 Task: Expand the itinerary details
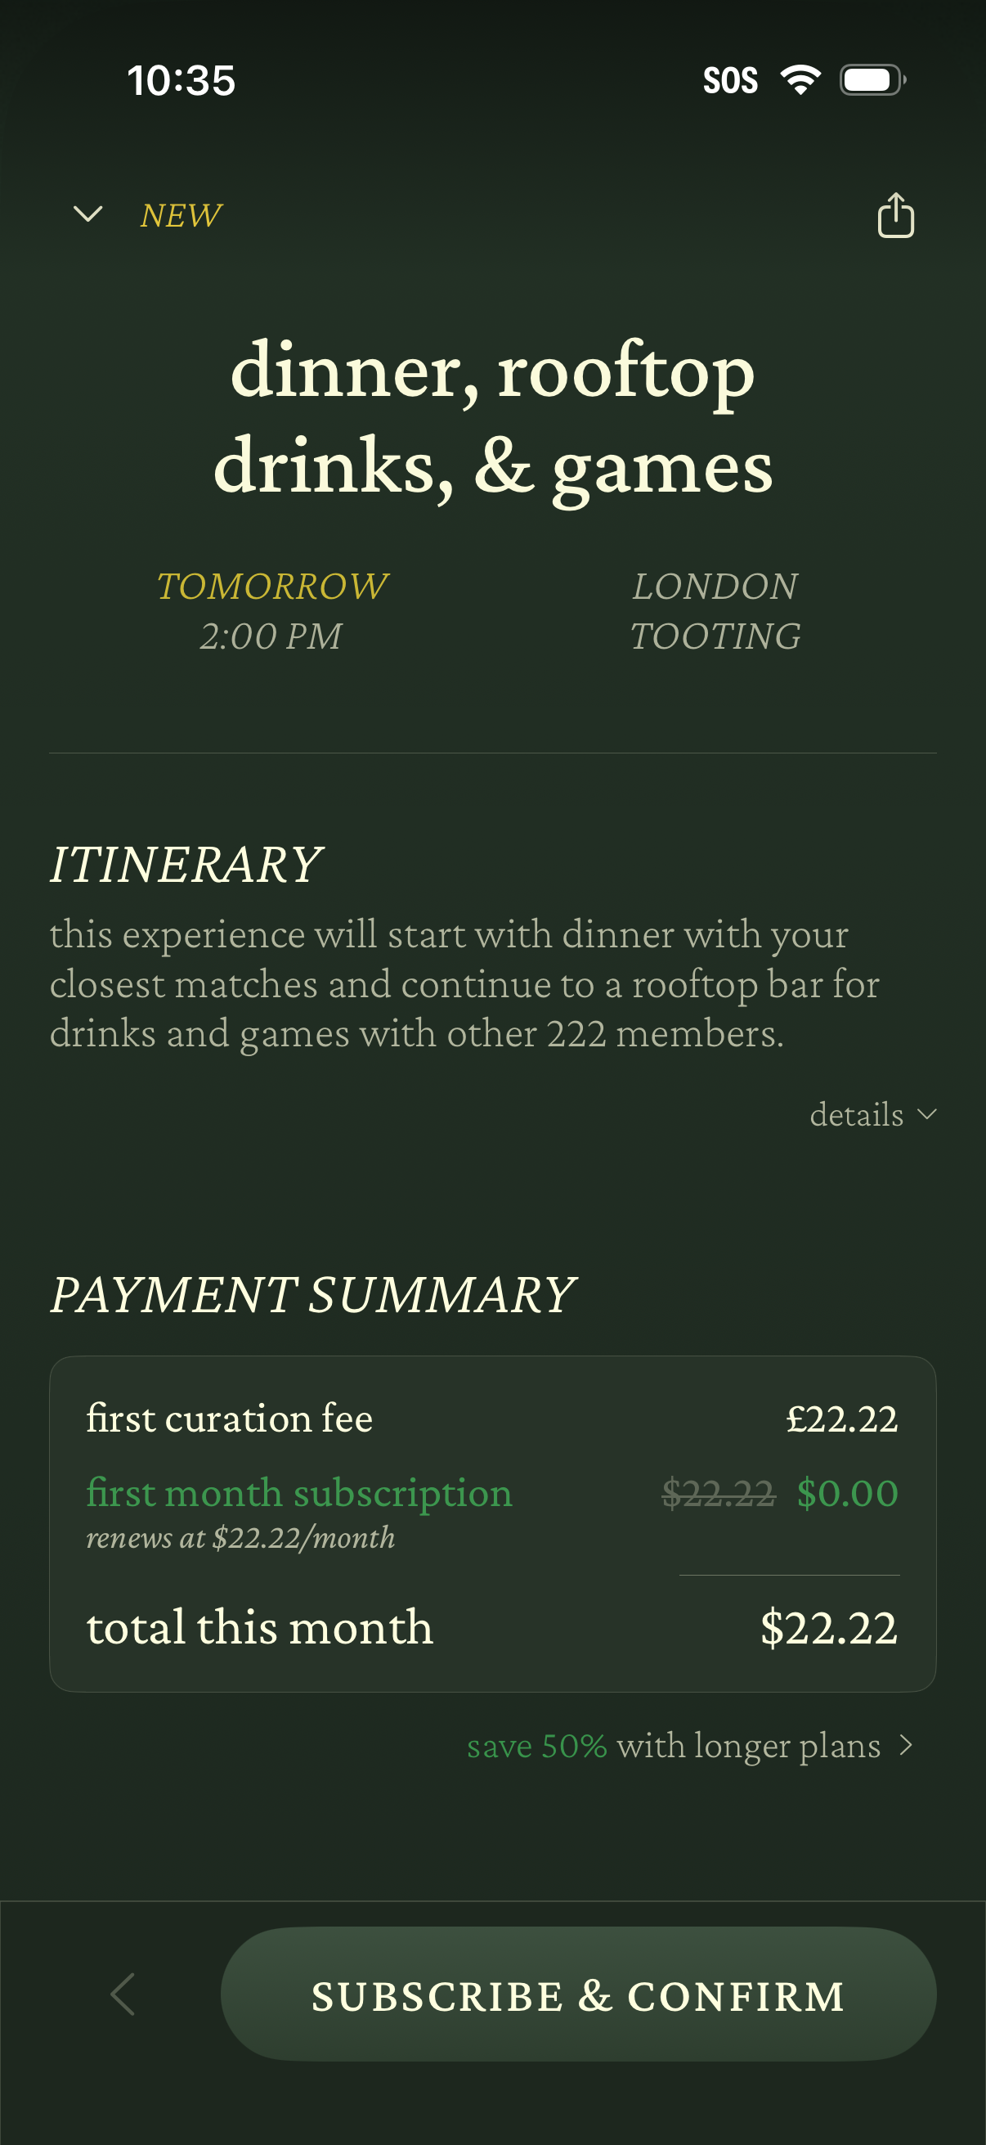pyautogui.click(x=872, y=1114)
